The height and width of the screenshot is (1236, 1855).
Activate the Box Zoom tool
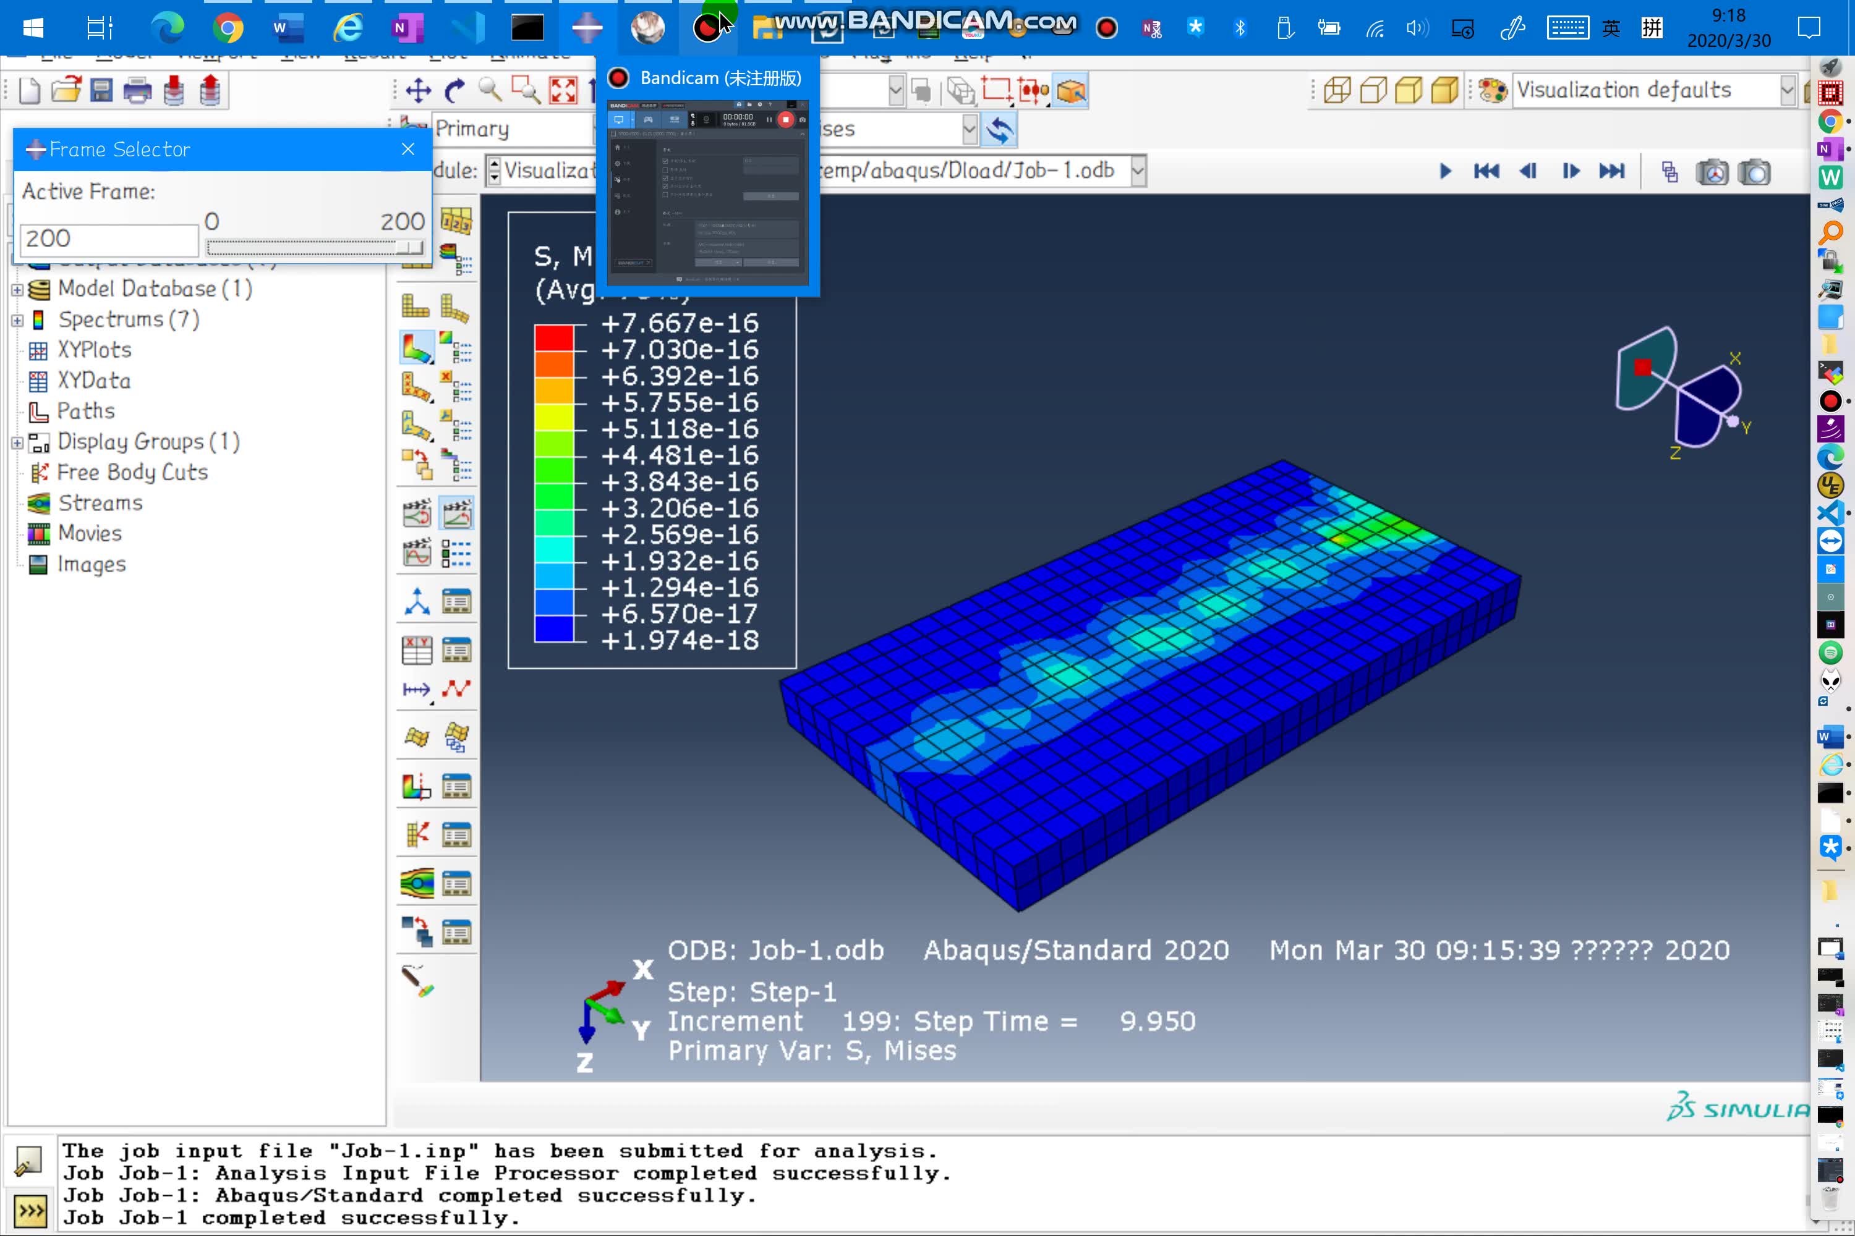click(526, 90)
